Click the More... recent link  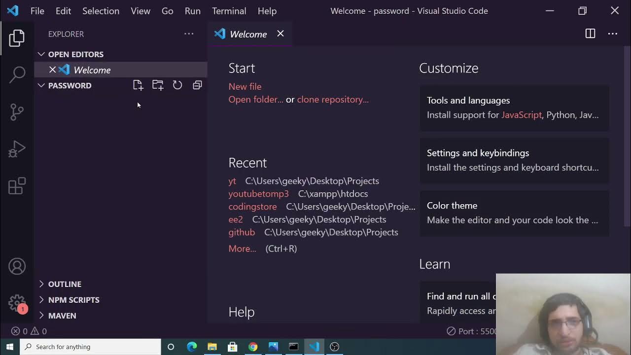point(242,248)
